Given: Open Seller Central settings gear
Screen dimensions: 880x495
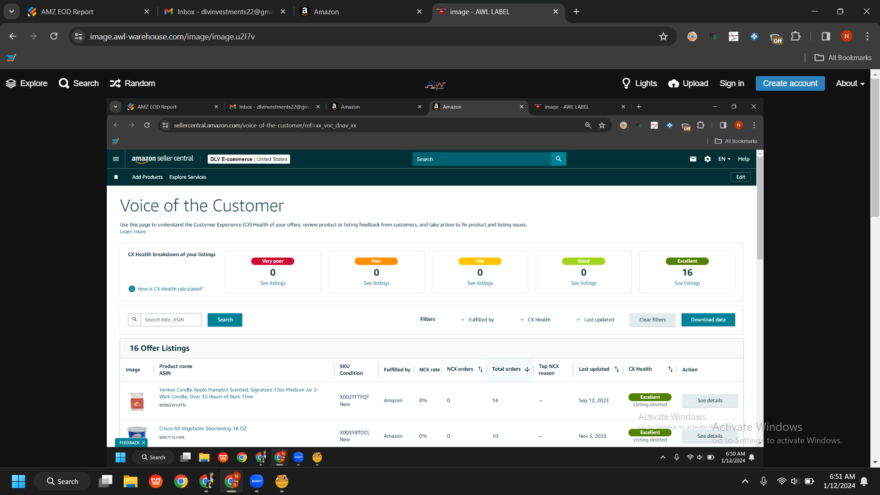Looking at the screenshot, I should tap(708, 159).
